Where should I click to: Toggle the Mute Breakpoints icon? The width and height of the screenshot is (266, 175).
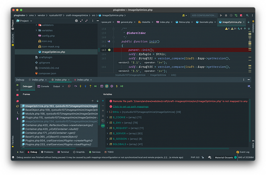coord(17,106)
